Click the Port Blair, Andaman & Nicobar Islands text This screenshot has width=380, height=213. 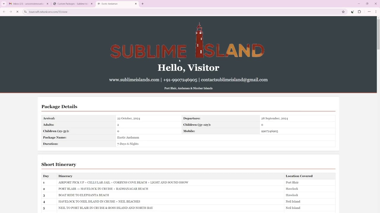click(x=188, y=88)
